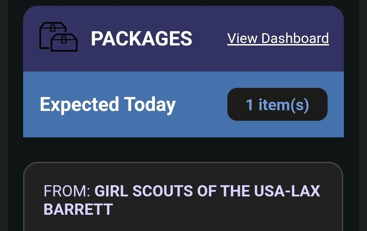The height and width of the screenshot is (231, 367).
Task: Click the front box in packages icon
Action: (x=64, y=43)
